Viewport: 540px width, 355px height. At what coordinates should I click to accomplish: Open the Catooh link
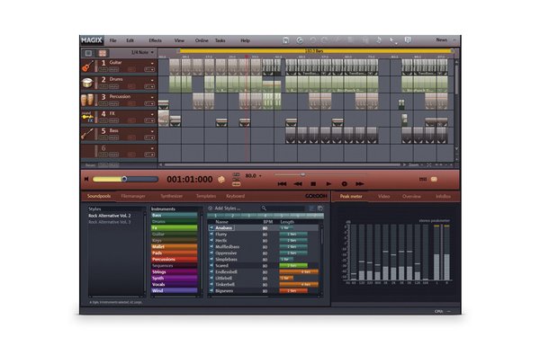pos(316,196)
